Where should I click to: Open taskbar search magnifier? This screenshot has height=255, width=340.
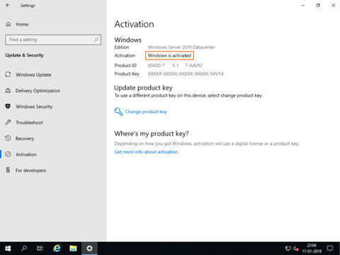point(24,249)
